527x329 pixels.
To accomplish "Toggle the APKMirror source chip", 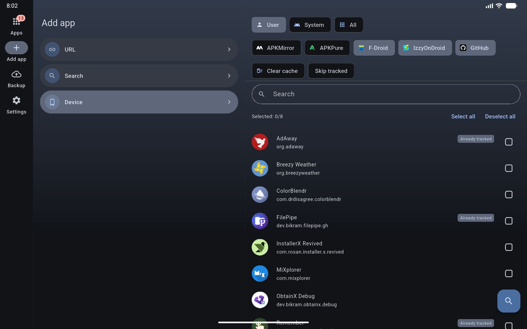I will [276, 48].
